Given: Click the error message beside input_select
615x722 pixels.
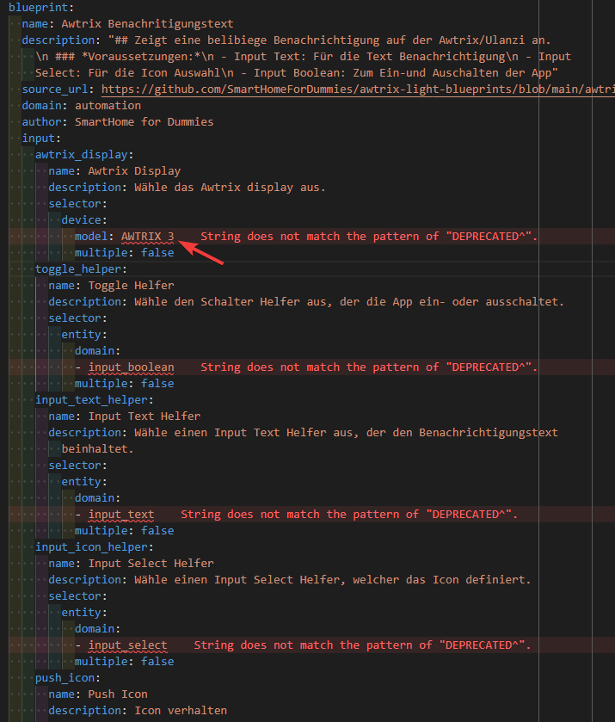Looking at the screenshot, I should (362, 645).
